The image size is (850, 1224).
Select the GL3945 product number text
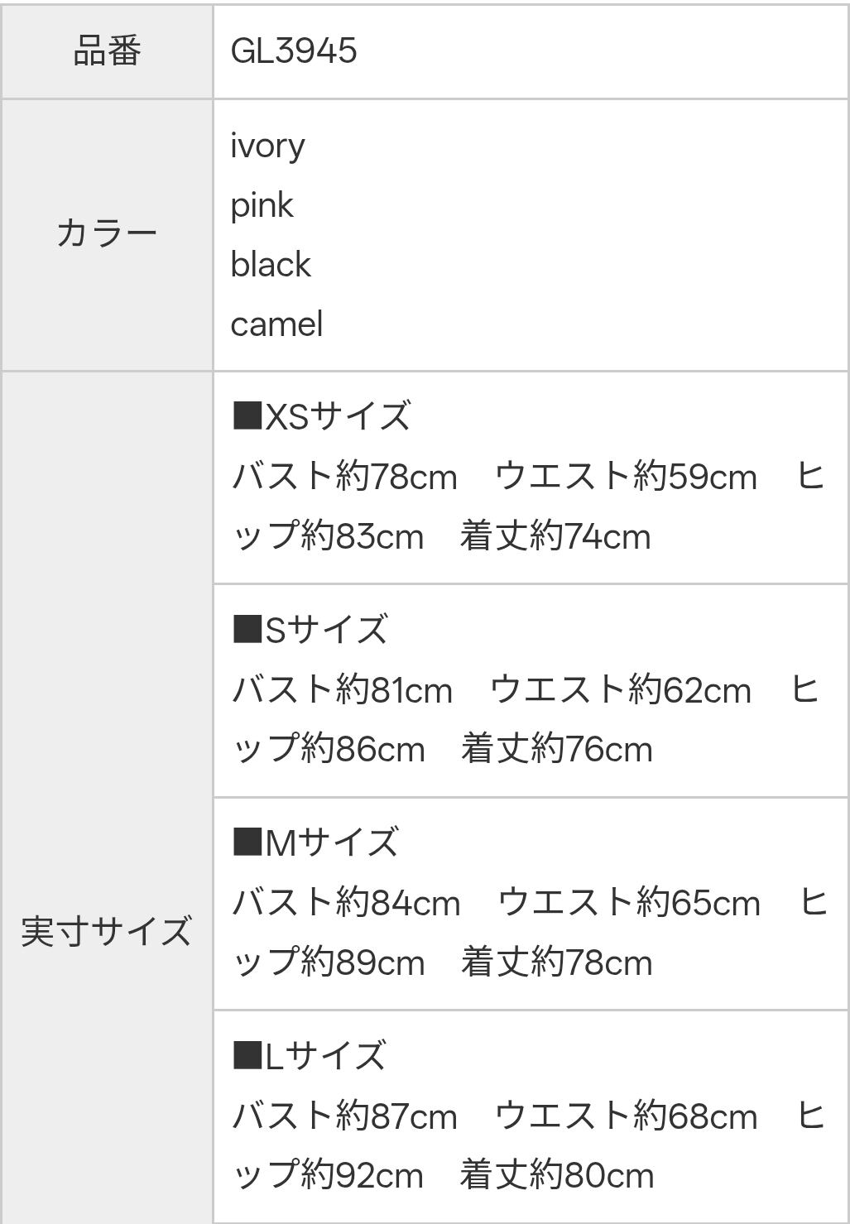point(294,51)
